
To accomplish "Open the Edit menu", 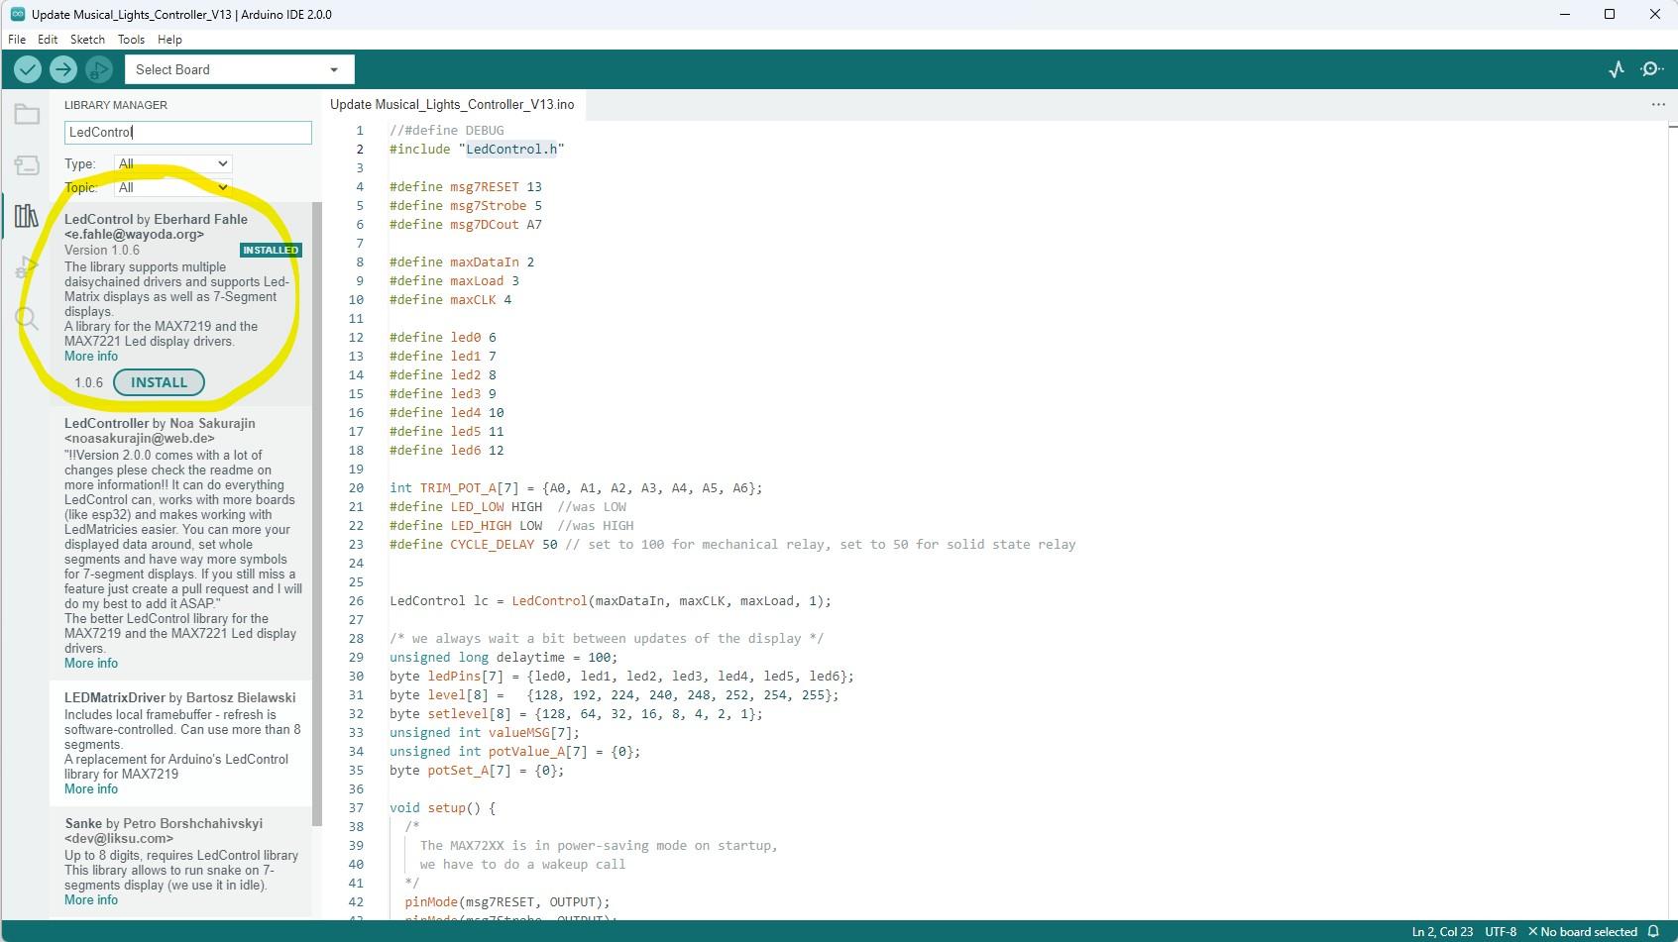I will 48,40.
